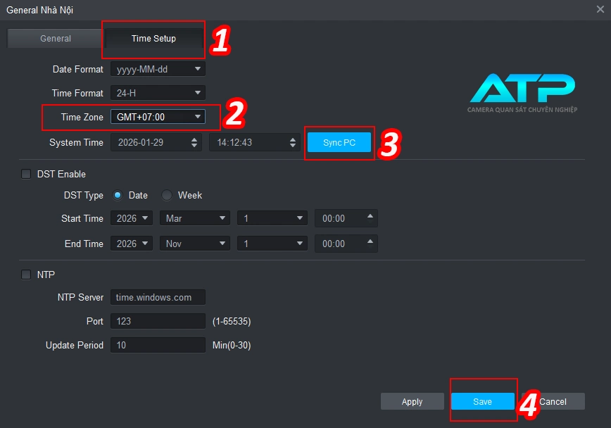611x428 pixels.
Task: Open the Time Zone GMT+07:00 dropdown
Action: [x=158, y=117]
